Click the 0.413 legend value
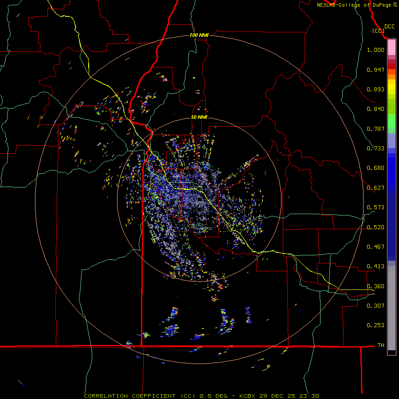 coord(376,266)
